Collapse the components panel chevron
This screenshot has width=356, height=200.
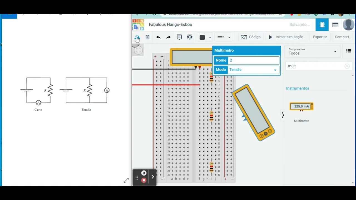point(283,115)
